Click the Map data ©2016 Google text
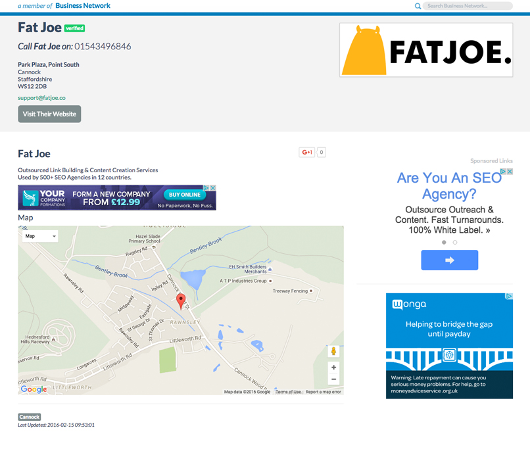Screen dimensions: 530x455 pyautogui.click(x=247, y=392)
